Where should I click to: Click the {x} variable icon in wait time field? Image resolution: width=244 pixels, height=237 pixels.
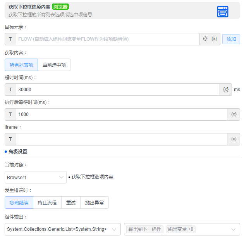[234, 114]
